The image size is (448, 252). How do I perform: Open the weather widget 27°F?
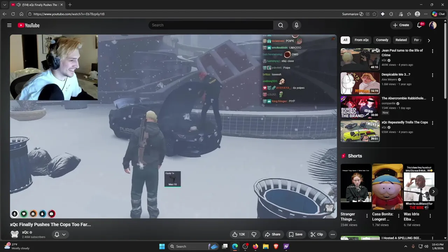point(17,246)
